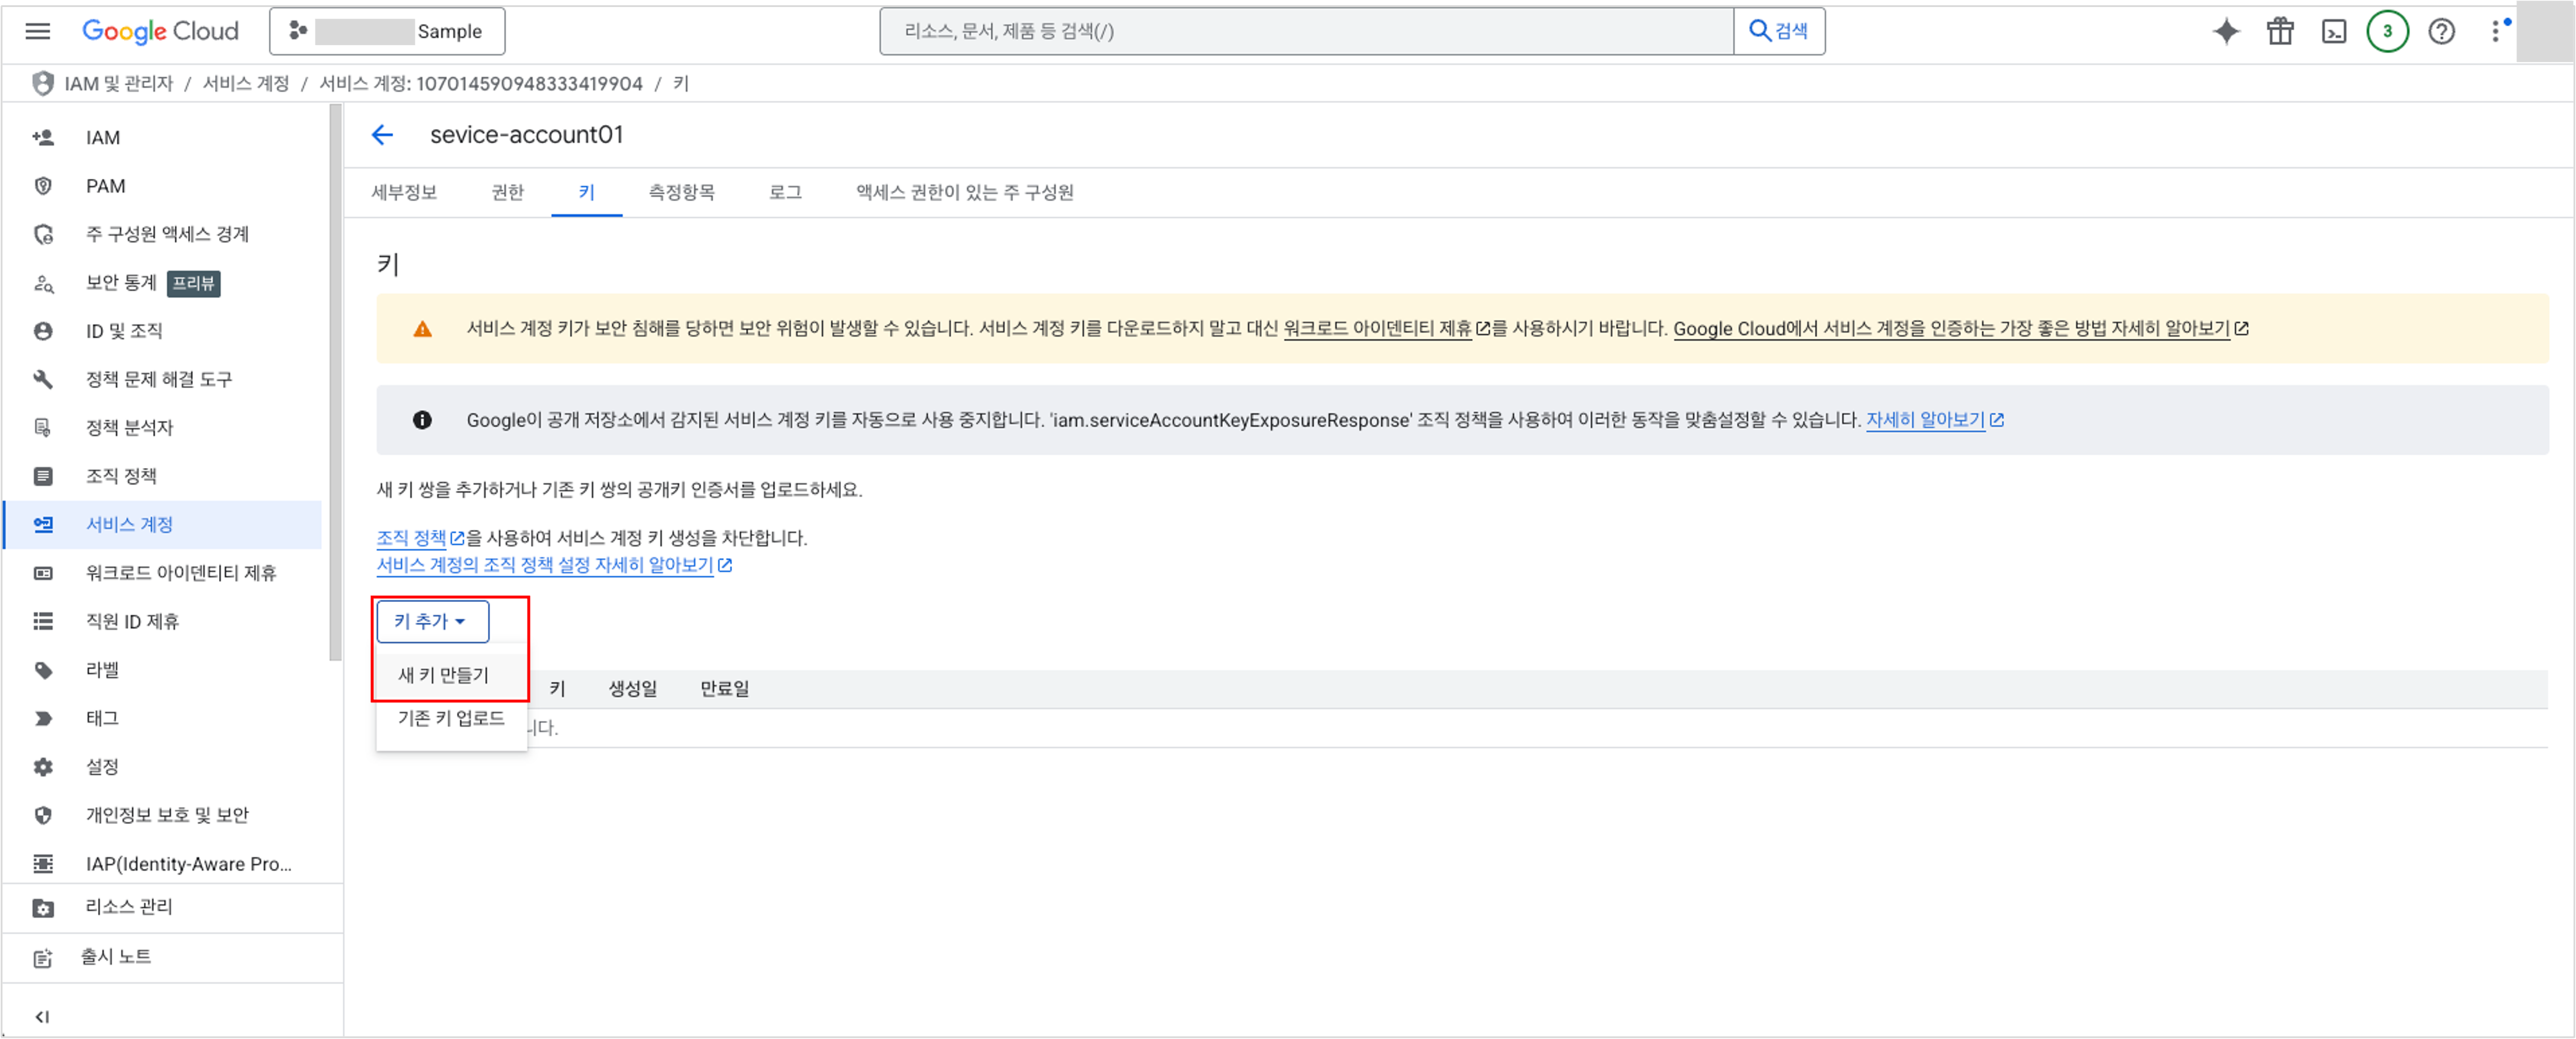
Task: Open the Cloud Shell terminal
Action: coord(2334,31)
